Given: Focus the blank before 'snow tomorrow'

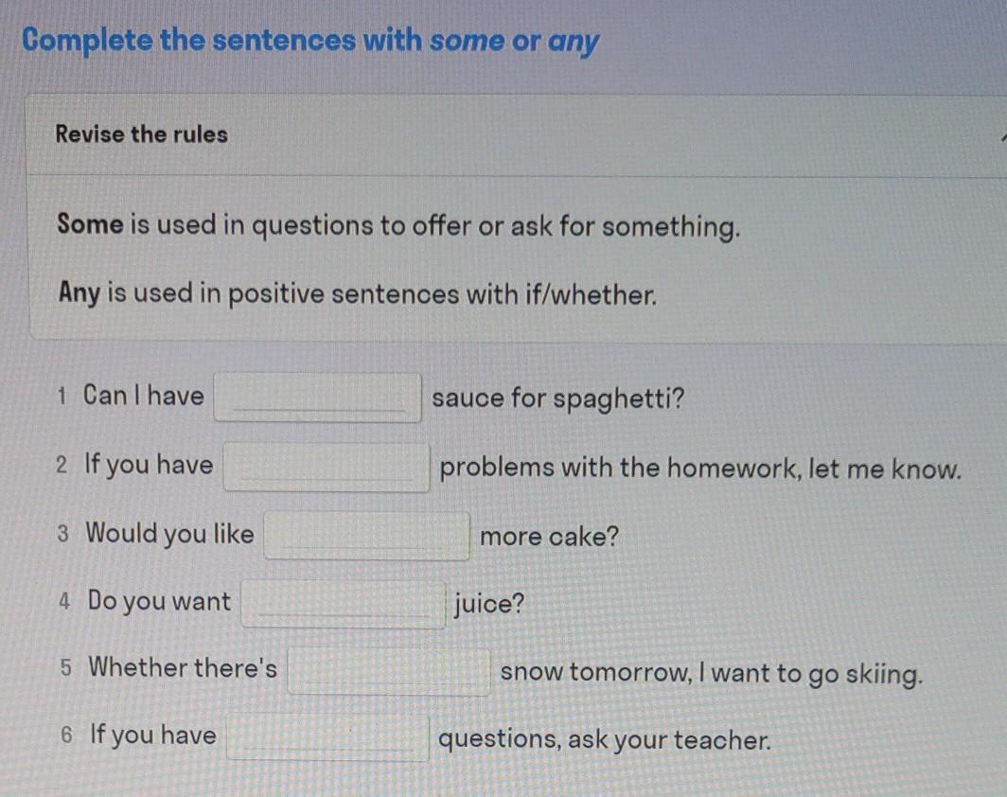Looking at the screenshot, I should pos(389,671).
